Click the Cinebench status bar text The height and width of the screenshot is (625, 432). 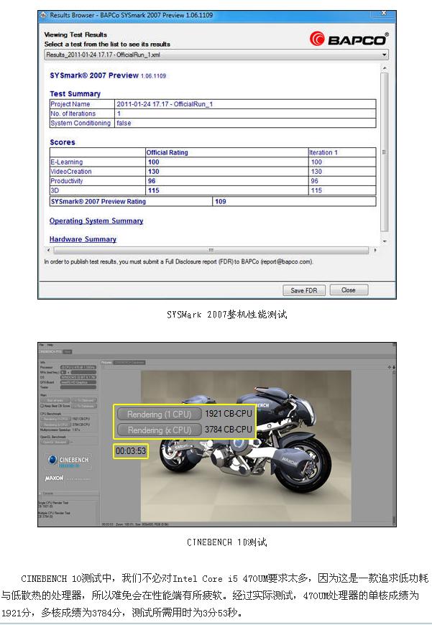tap(135, 524)
